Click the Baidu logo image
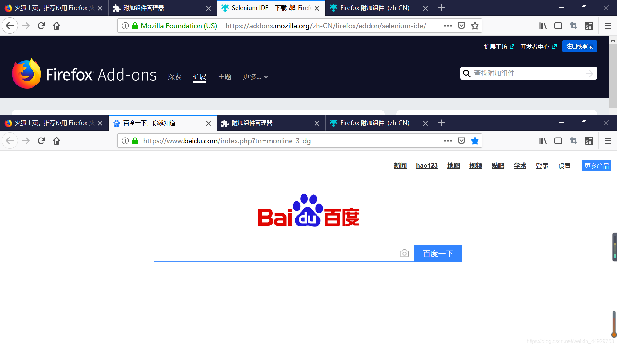Screen dimensions: 617x347 (x=308, y=210)
